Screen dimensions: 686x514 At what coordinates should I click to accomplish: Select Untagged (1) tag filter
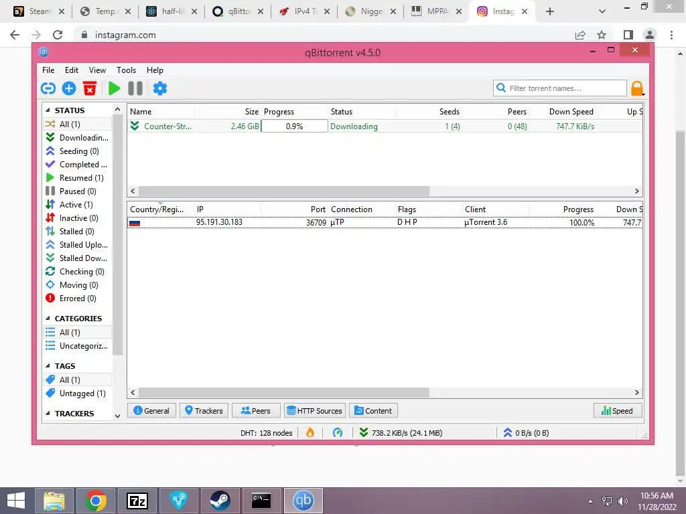[78, 394]
